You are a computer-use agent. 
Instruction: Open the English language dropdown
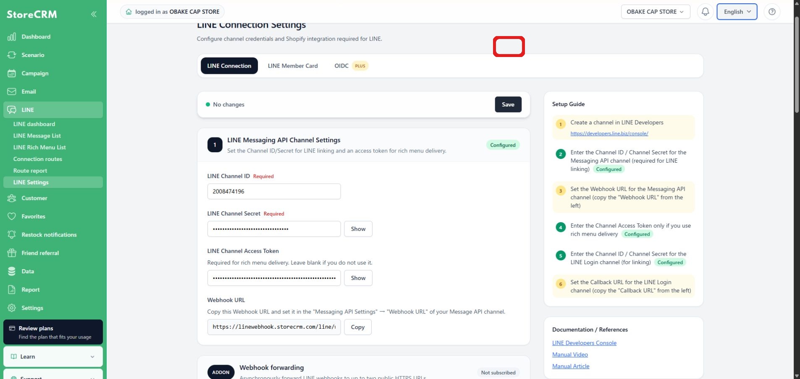(x=737, y=12)
